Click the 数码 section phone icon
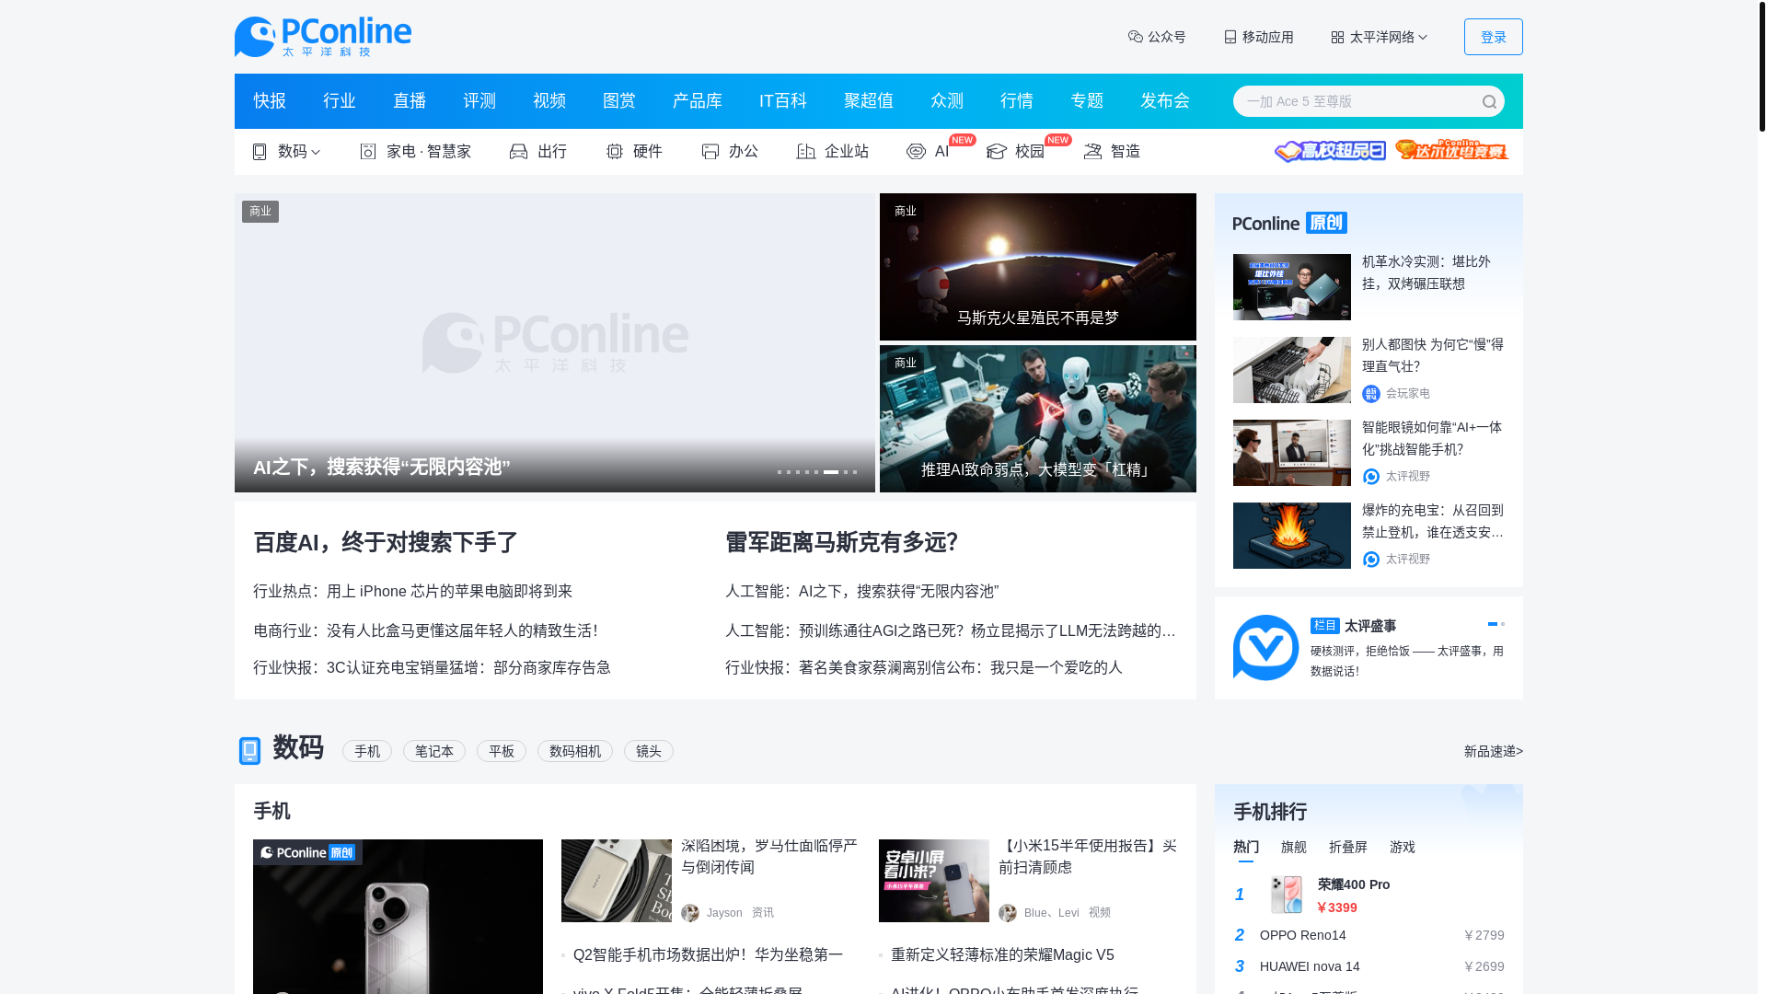The width and height of the screenshot is (1767, 994). coord(249,751)
